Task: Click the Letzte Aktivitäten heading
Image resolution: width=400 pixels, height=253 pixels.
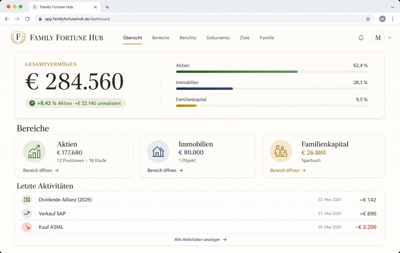Action: point(45,186)
